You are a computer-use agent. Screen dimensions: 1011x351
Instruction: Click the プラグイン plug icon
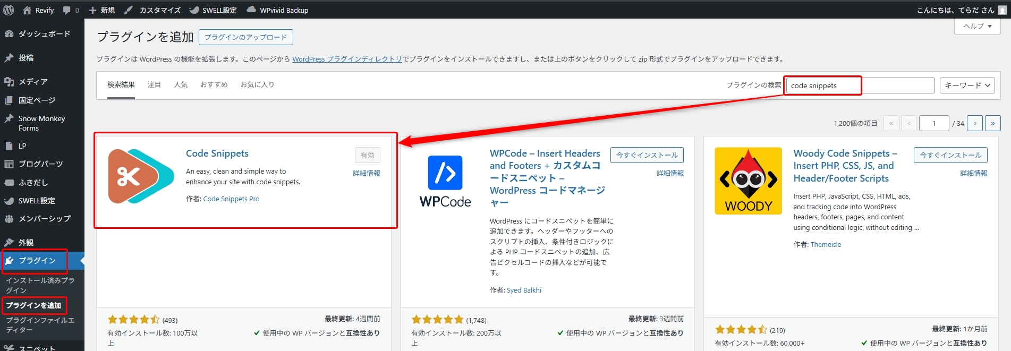pyautogui.click(x=9, y=261)
